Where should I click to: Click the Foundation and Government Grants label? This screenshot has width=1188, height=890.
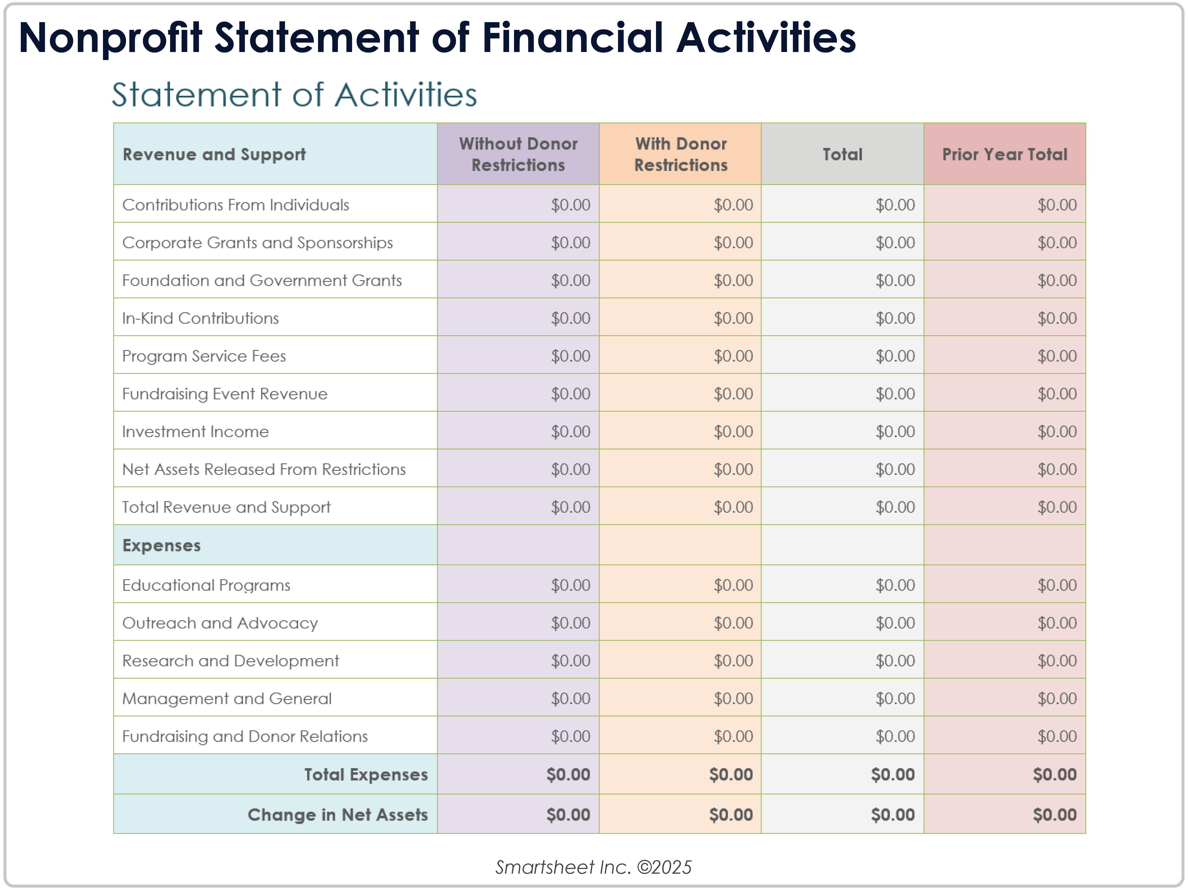coord(262,280)
